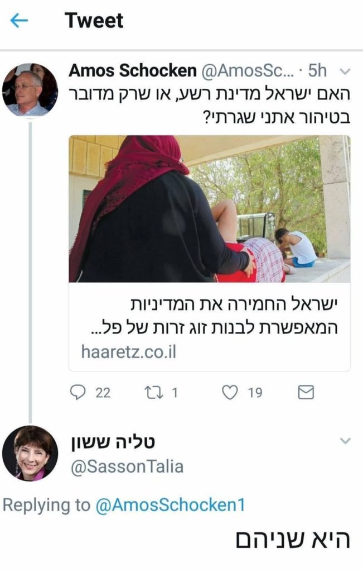Reply to Amos Schocken's tweet
The image size is (363, 572).
pyautogui.click(x=77, y=393)
